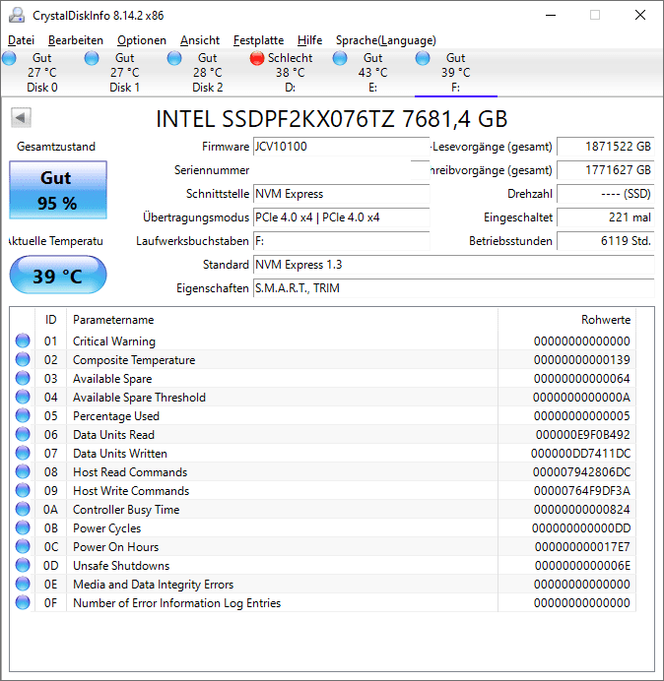Click status orb of Percentage Used row

23,415
